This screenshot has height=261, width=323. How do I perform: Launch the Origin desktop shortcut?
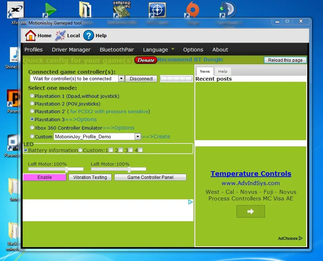pyautogui.click(x=192, y=10)
